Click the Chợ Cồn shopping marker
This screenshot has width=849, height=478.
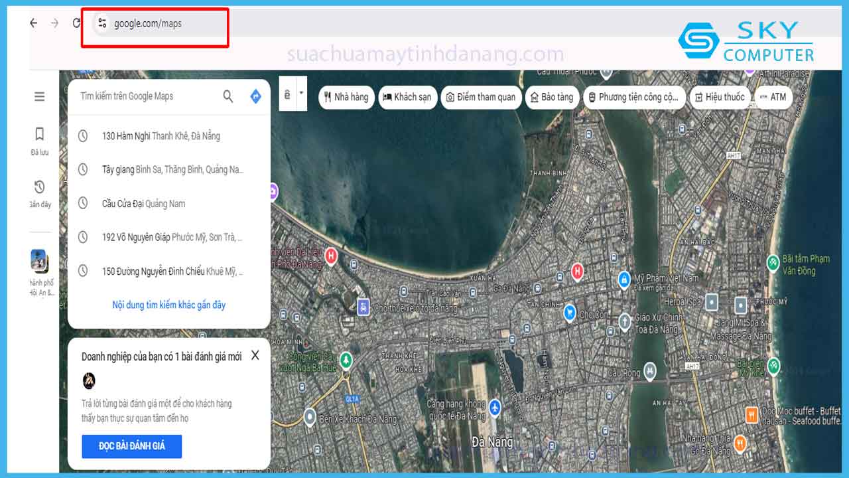pos(570,313)
